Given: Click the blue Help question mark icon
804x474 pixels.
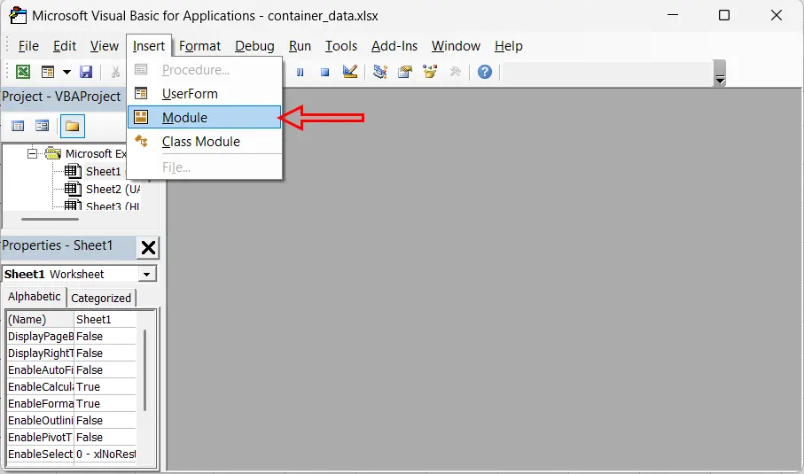Looking at the screenshot, I should click(484, 72).
